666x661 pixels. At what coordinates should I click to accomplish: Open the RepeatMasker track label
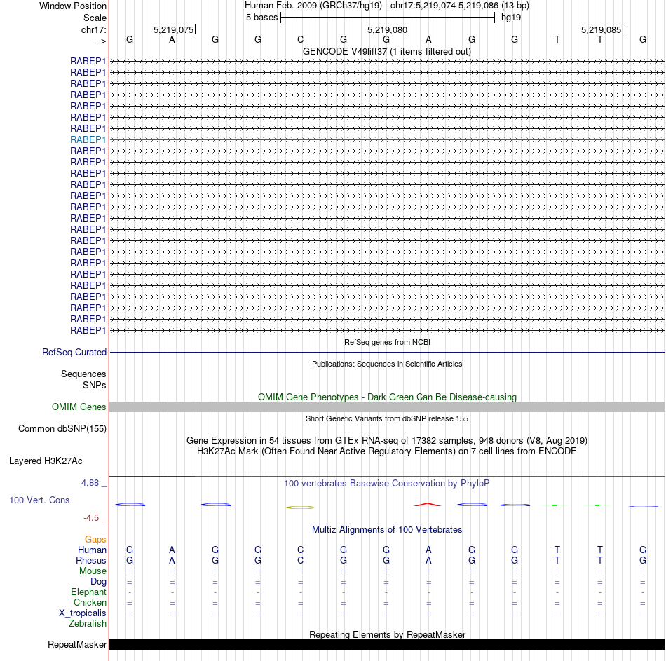click(77, 644)
